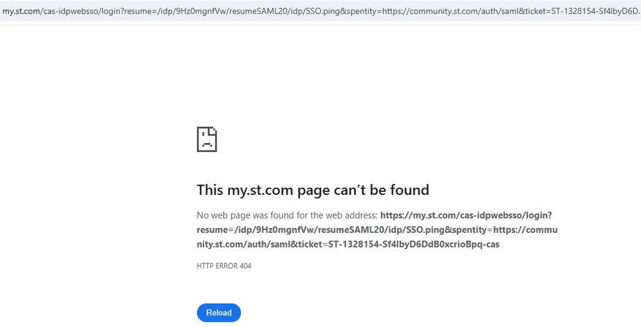Click the HTTP ERROR 404 text
Screen dimensions: 641x327
(x=224, y=265)
